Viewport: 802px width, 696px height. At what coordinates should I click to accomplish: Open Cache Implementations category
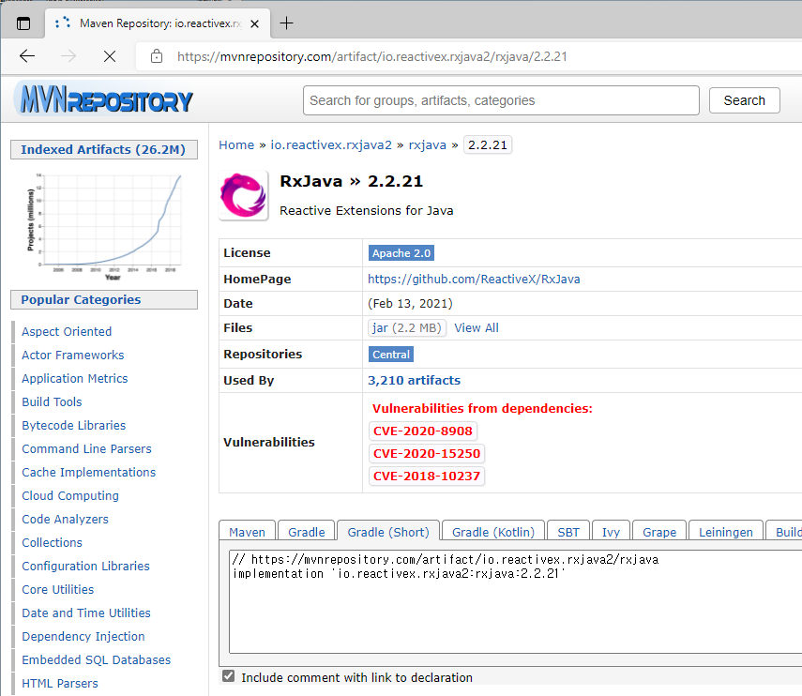pyautogui.click(x=88, y=472)
